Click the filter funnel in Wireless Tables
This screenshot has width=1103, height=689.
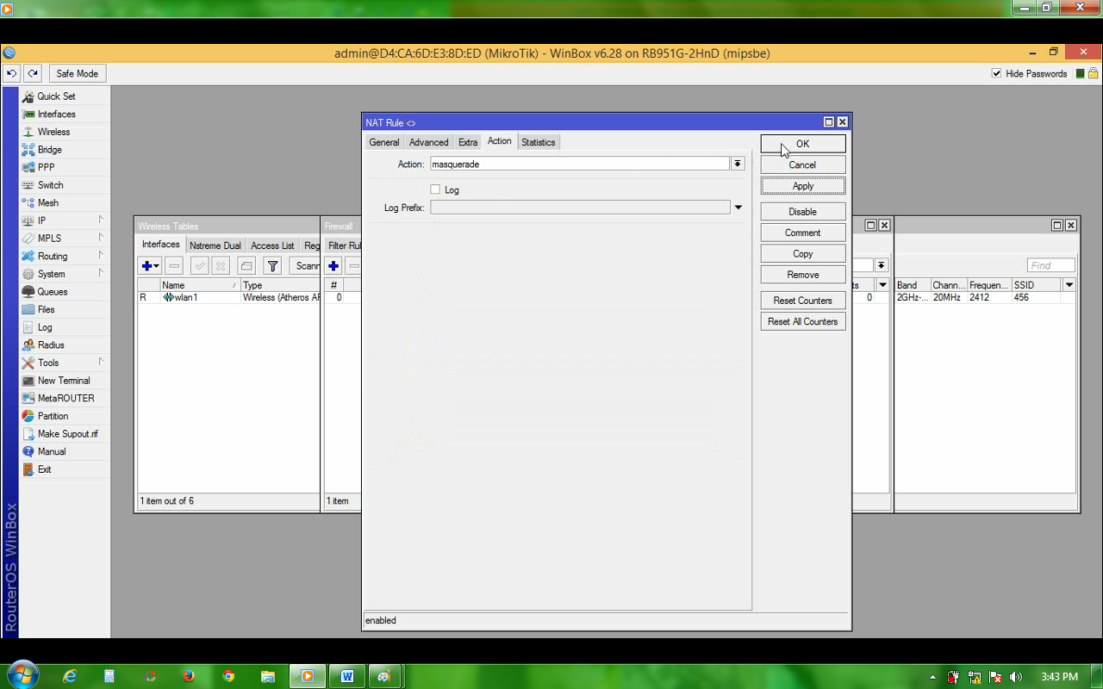(272, 266)
